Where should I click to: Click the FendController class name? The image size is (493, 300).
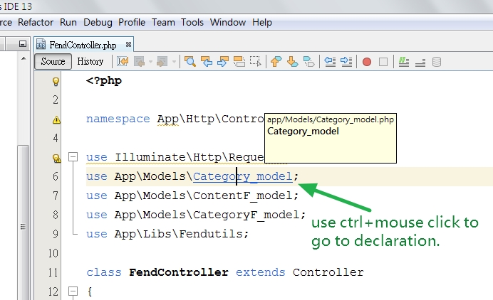pyautogui.click(x=179, y=272)
